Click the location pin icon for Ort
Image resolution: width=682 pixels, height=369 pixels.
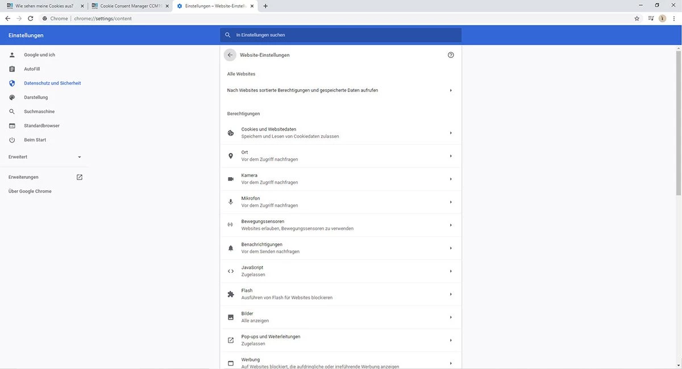point(231,156)
